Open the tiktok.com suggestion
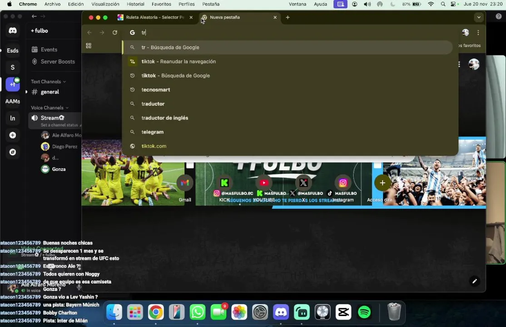The width and height of the screenshot is (506, 327). [x=287, y=146]
